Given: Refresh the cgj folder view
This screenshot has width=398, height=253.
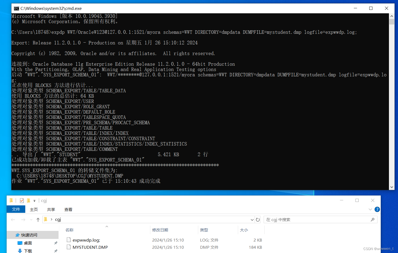Looking at the screenshot, I should pyautogui.click(x=258, y=220).
